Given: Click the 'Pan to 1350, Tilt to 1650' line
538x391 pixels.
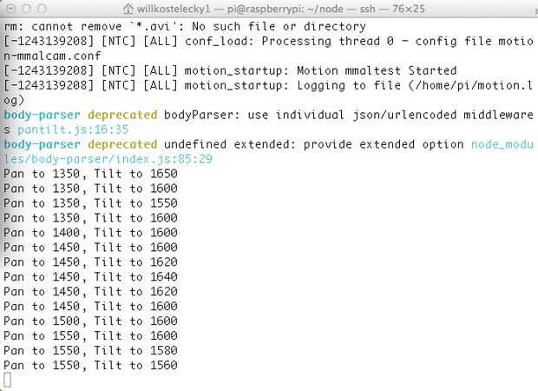Looking at the screenshot, I should [90, 173].
